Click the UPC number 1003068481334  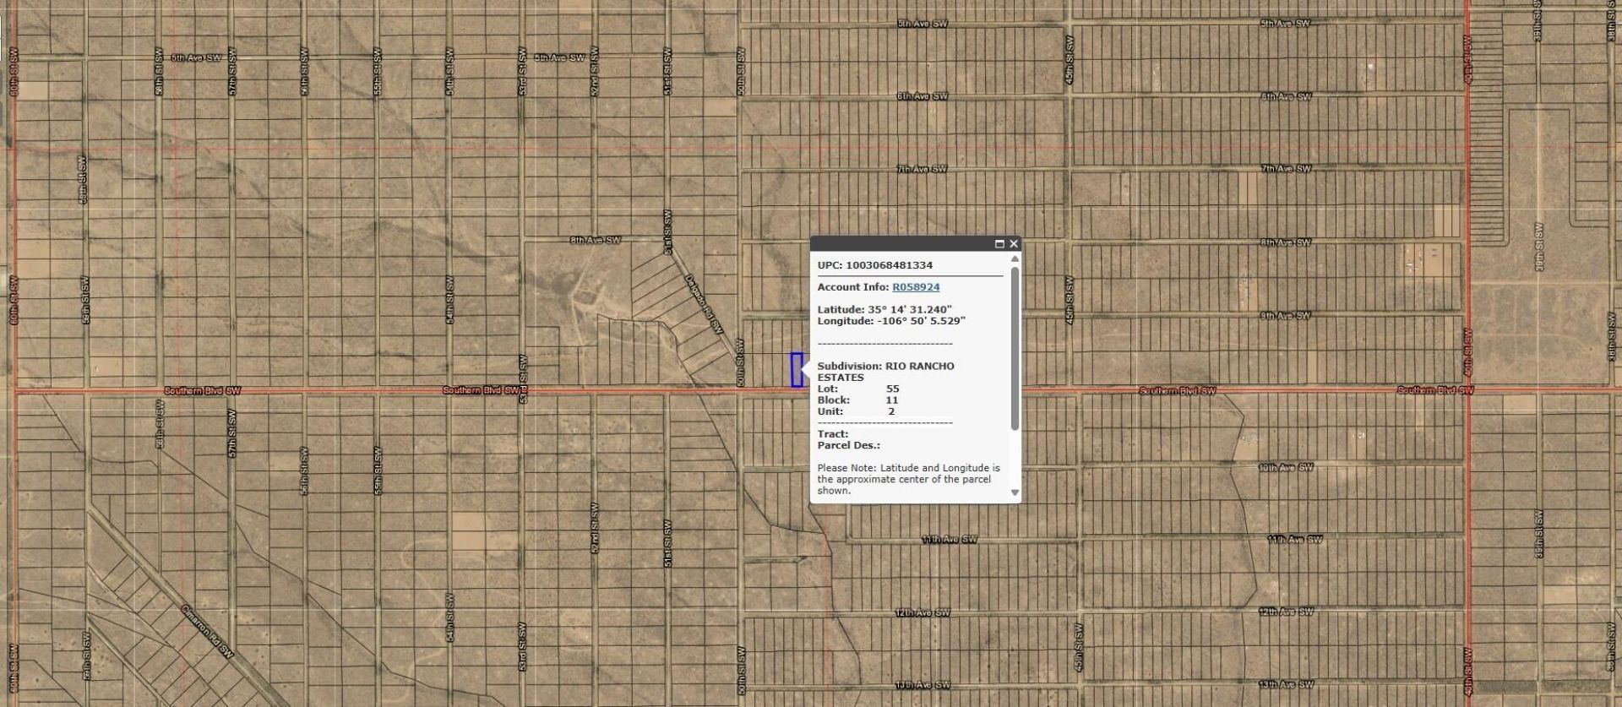(889, 265)
